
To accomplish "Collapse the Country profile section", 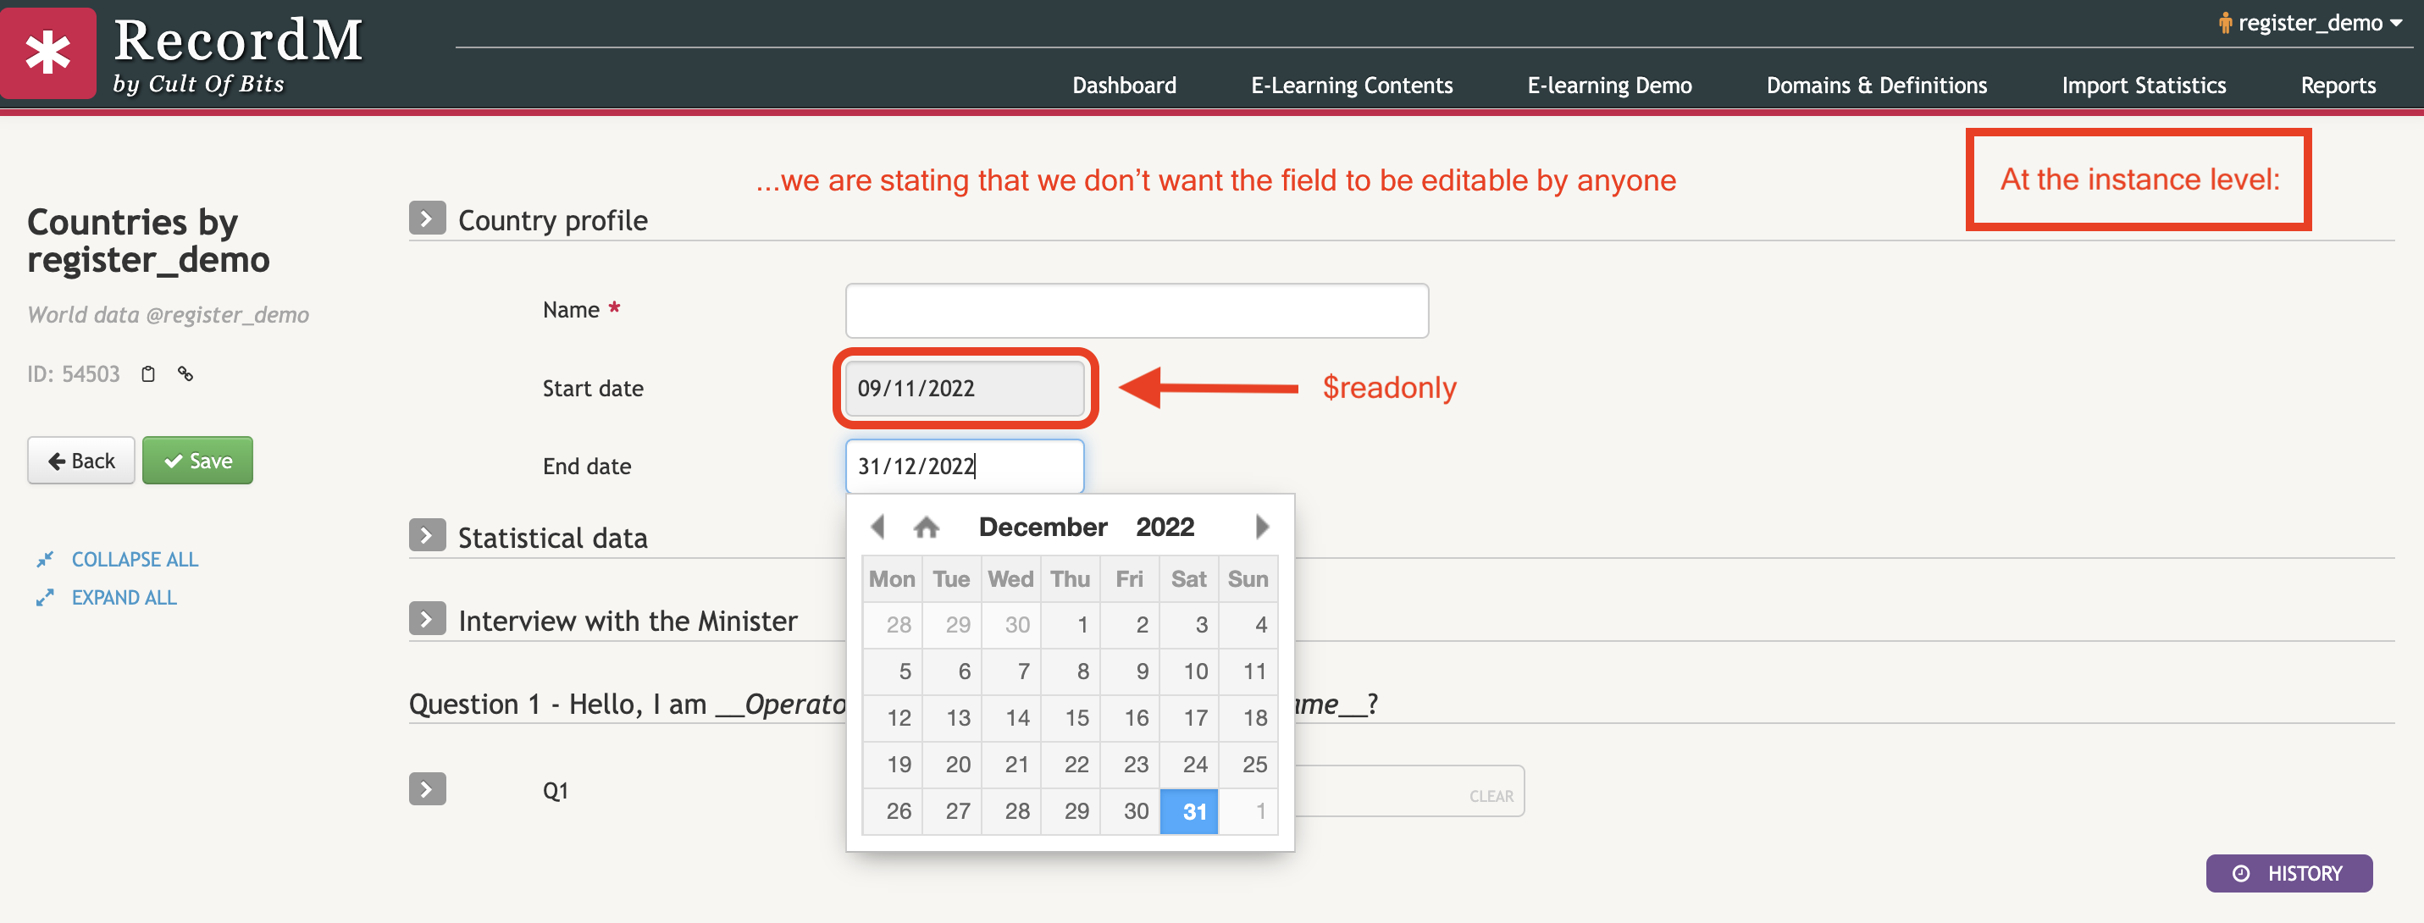I will (429, 218).
